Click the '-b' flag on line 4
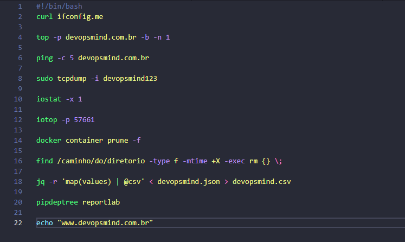 click(145, 37)
